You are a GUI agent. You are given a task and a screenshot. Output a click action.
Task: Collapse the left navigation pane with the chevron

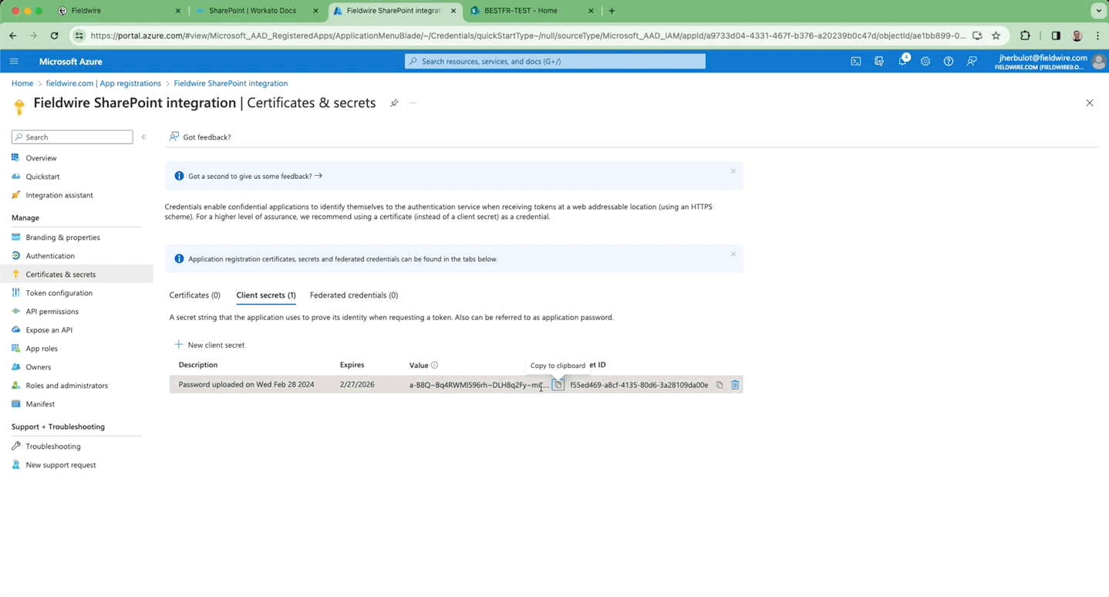[143, 137]
